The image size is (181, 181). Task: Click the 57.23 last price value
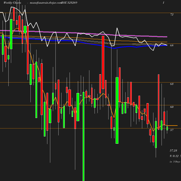click(x=173, y=151)
